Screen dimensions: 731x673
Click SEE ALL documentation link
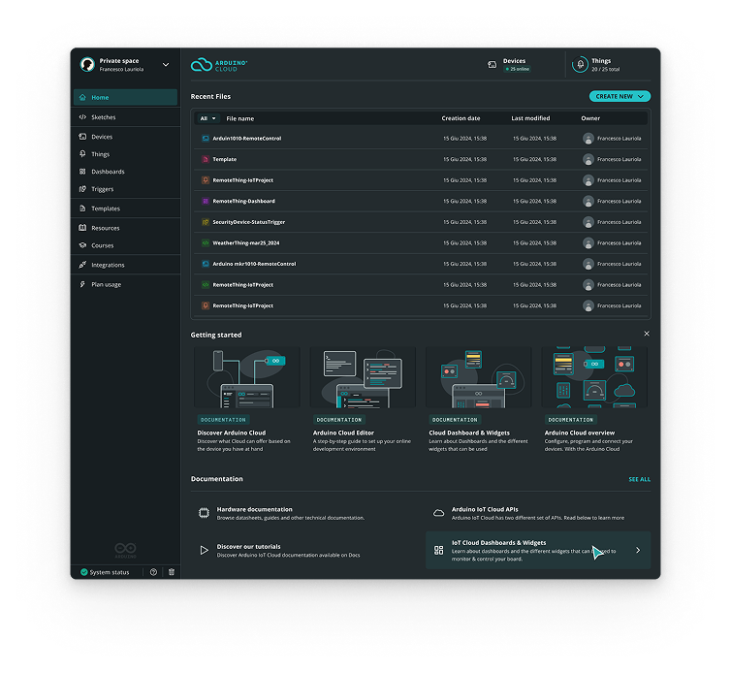(639, 479)
